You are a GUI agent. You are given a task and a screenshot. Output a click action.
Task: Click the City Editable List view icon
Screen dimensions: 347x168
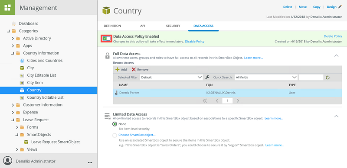[22, 75]
